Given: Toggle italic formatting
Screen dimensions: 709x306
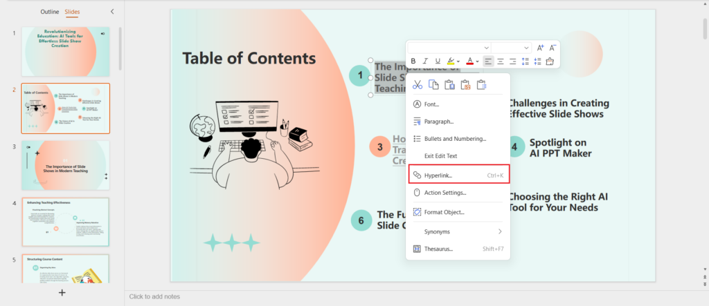Looking at the screenshot, I should click(425, 61).
